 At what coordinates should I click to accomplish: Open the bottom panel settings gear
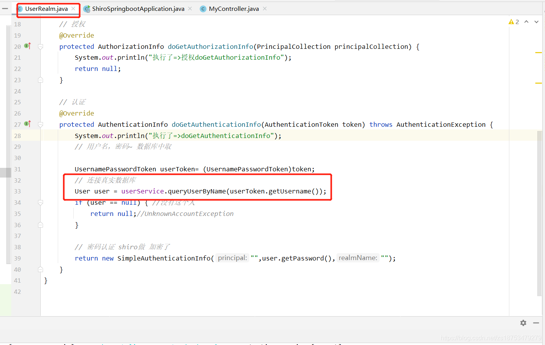523,323
